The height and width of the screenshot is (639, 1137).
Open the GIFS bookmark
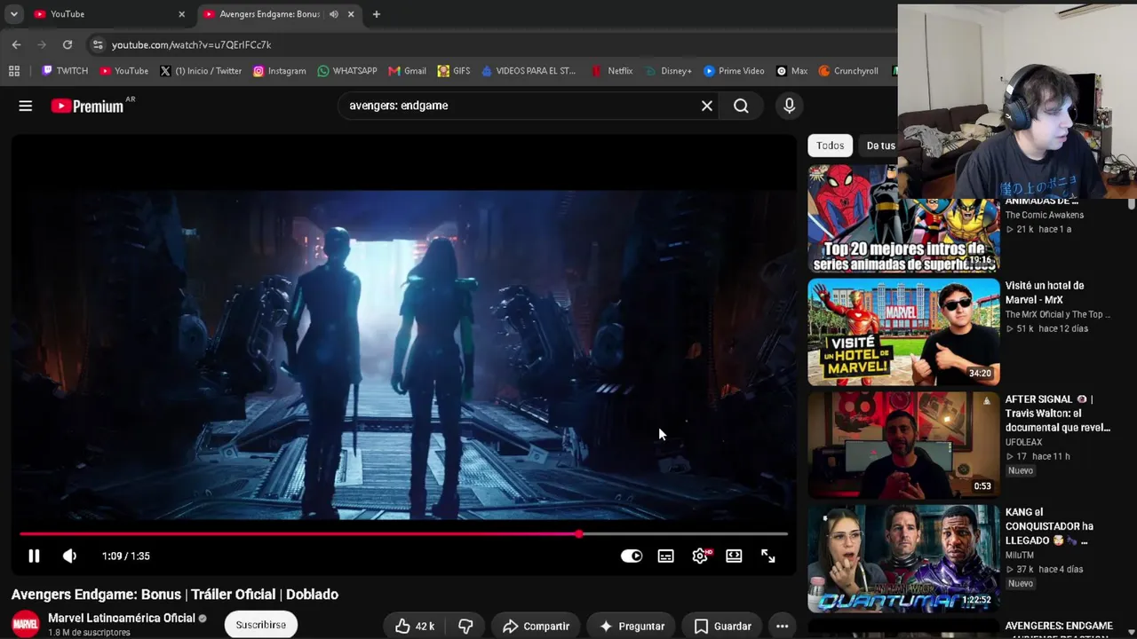click(x=453, y=71)
